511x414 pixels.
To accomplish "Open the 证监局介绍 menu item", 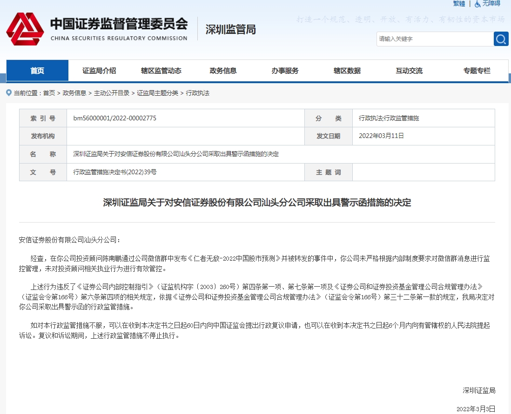I will 99,71.
